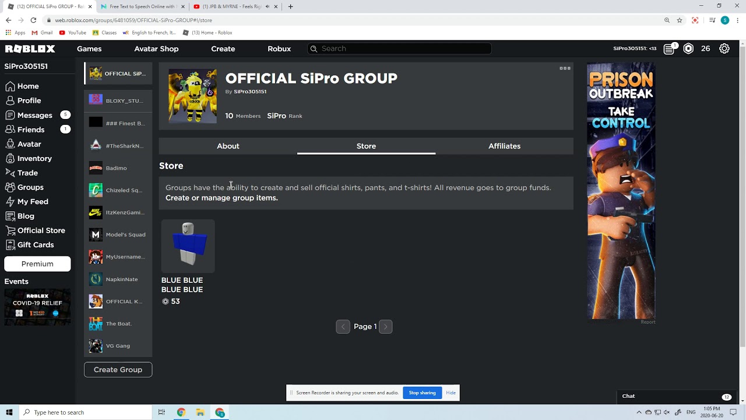This screenshot has height=420, width=746.
Task: Select BLOXY_STU... group in the list
Action: tap(118, 100)
